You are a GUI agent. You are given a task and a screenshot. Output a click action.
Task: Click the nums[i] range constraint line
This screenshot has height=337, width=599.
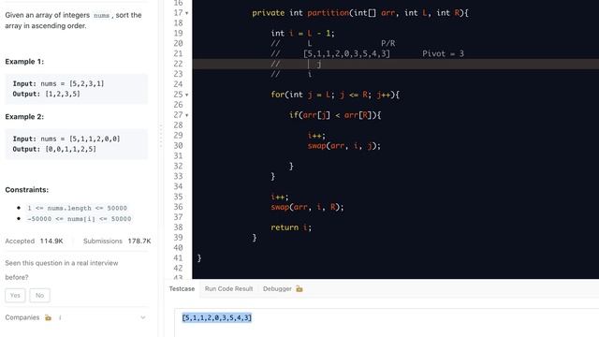79,219
